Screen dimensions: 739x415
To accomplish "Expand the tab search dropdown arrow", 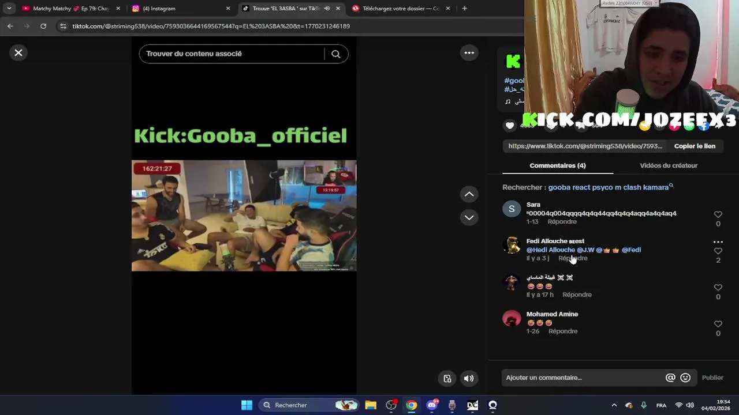I will [9, 9].
